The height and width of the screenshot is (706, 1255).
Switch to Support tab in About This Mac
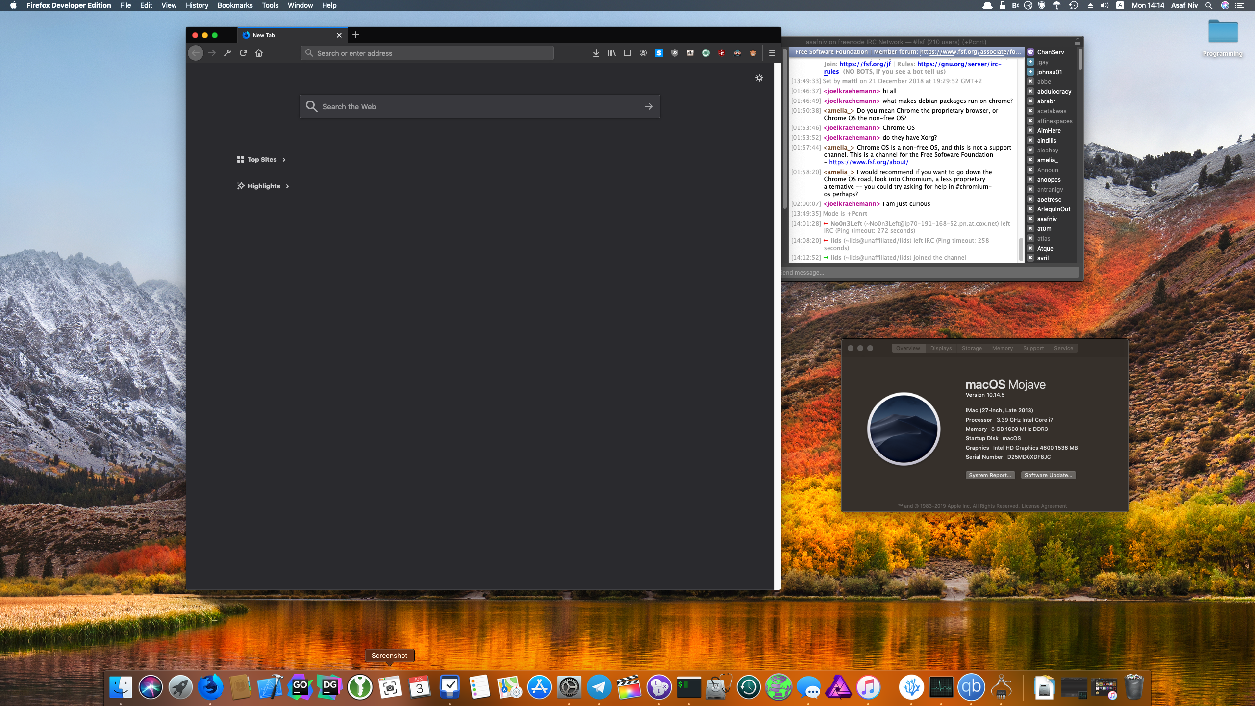pos(1033,348)
